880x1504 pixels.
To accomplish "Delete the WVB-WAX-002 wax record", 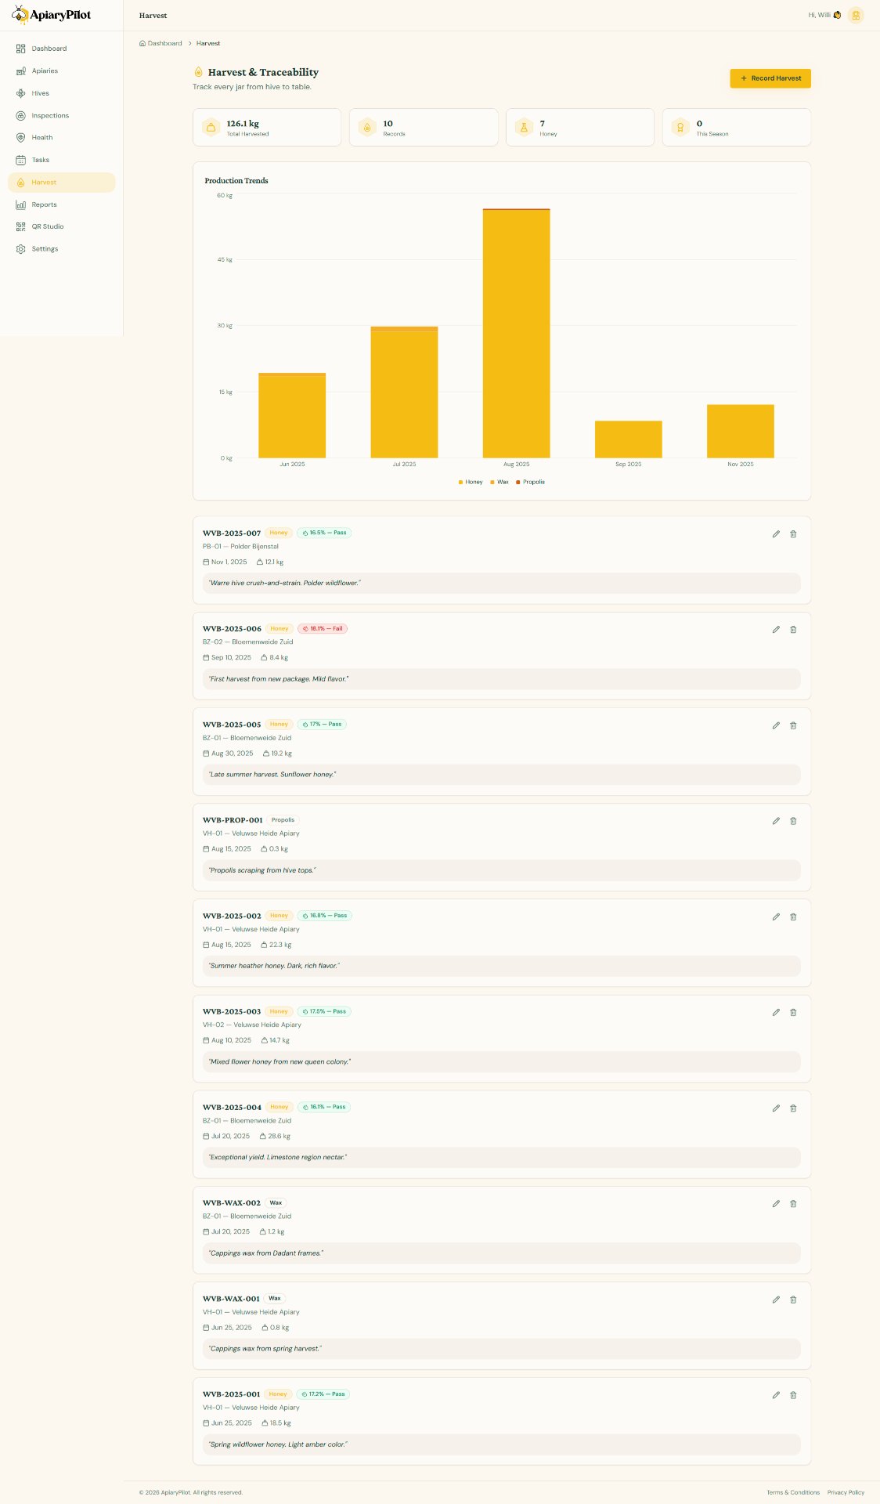I will (793, 1204).
